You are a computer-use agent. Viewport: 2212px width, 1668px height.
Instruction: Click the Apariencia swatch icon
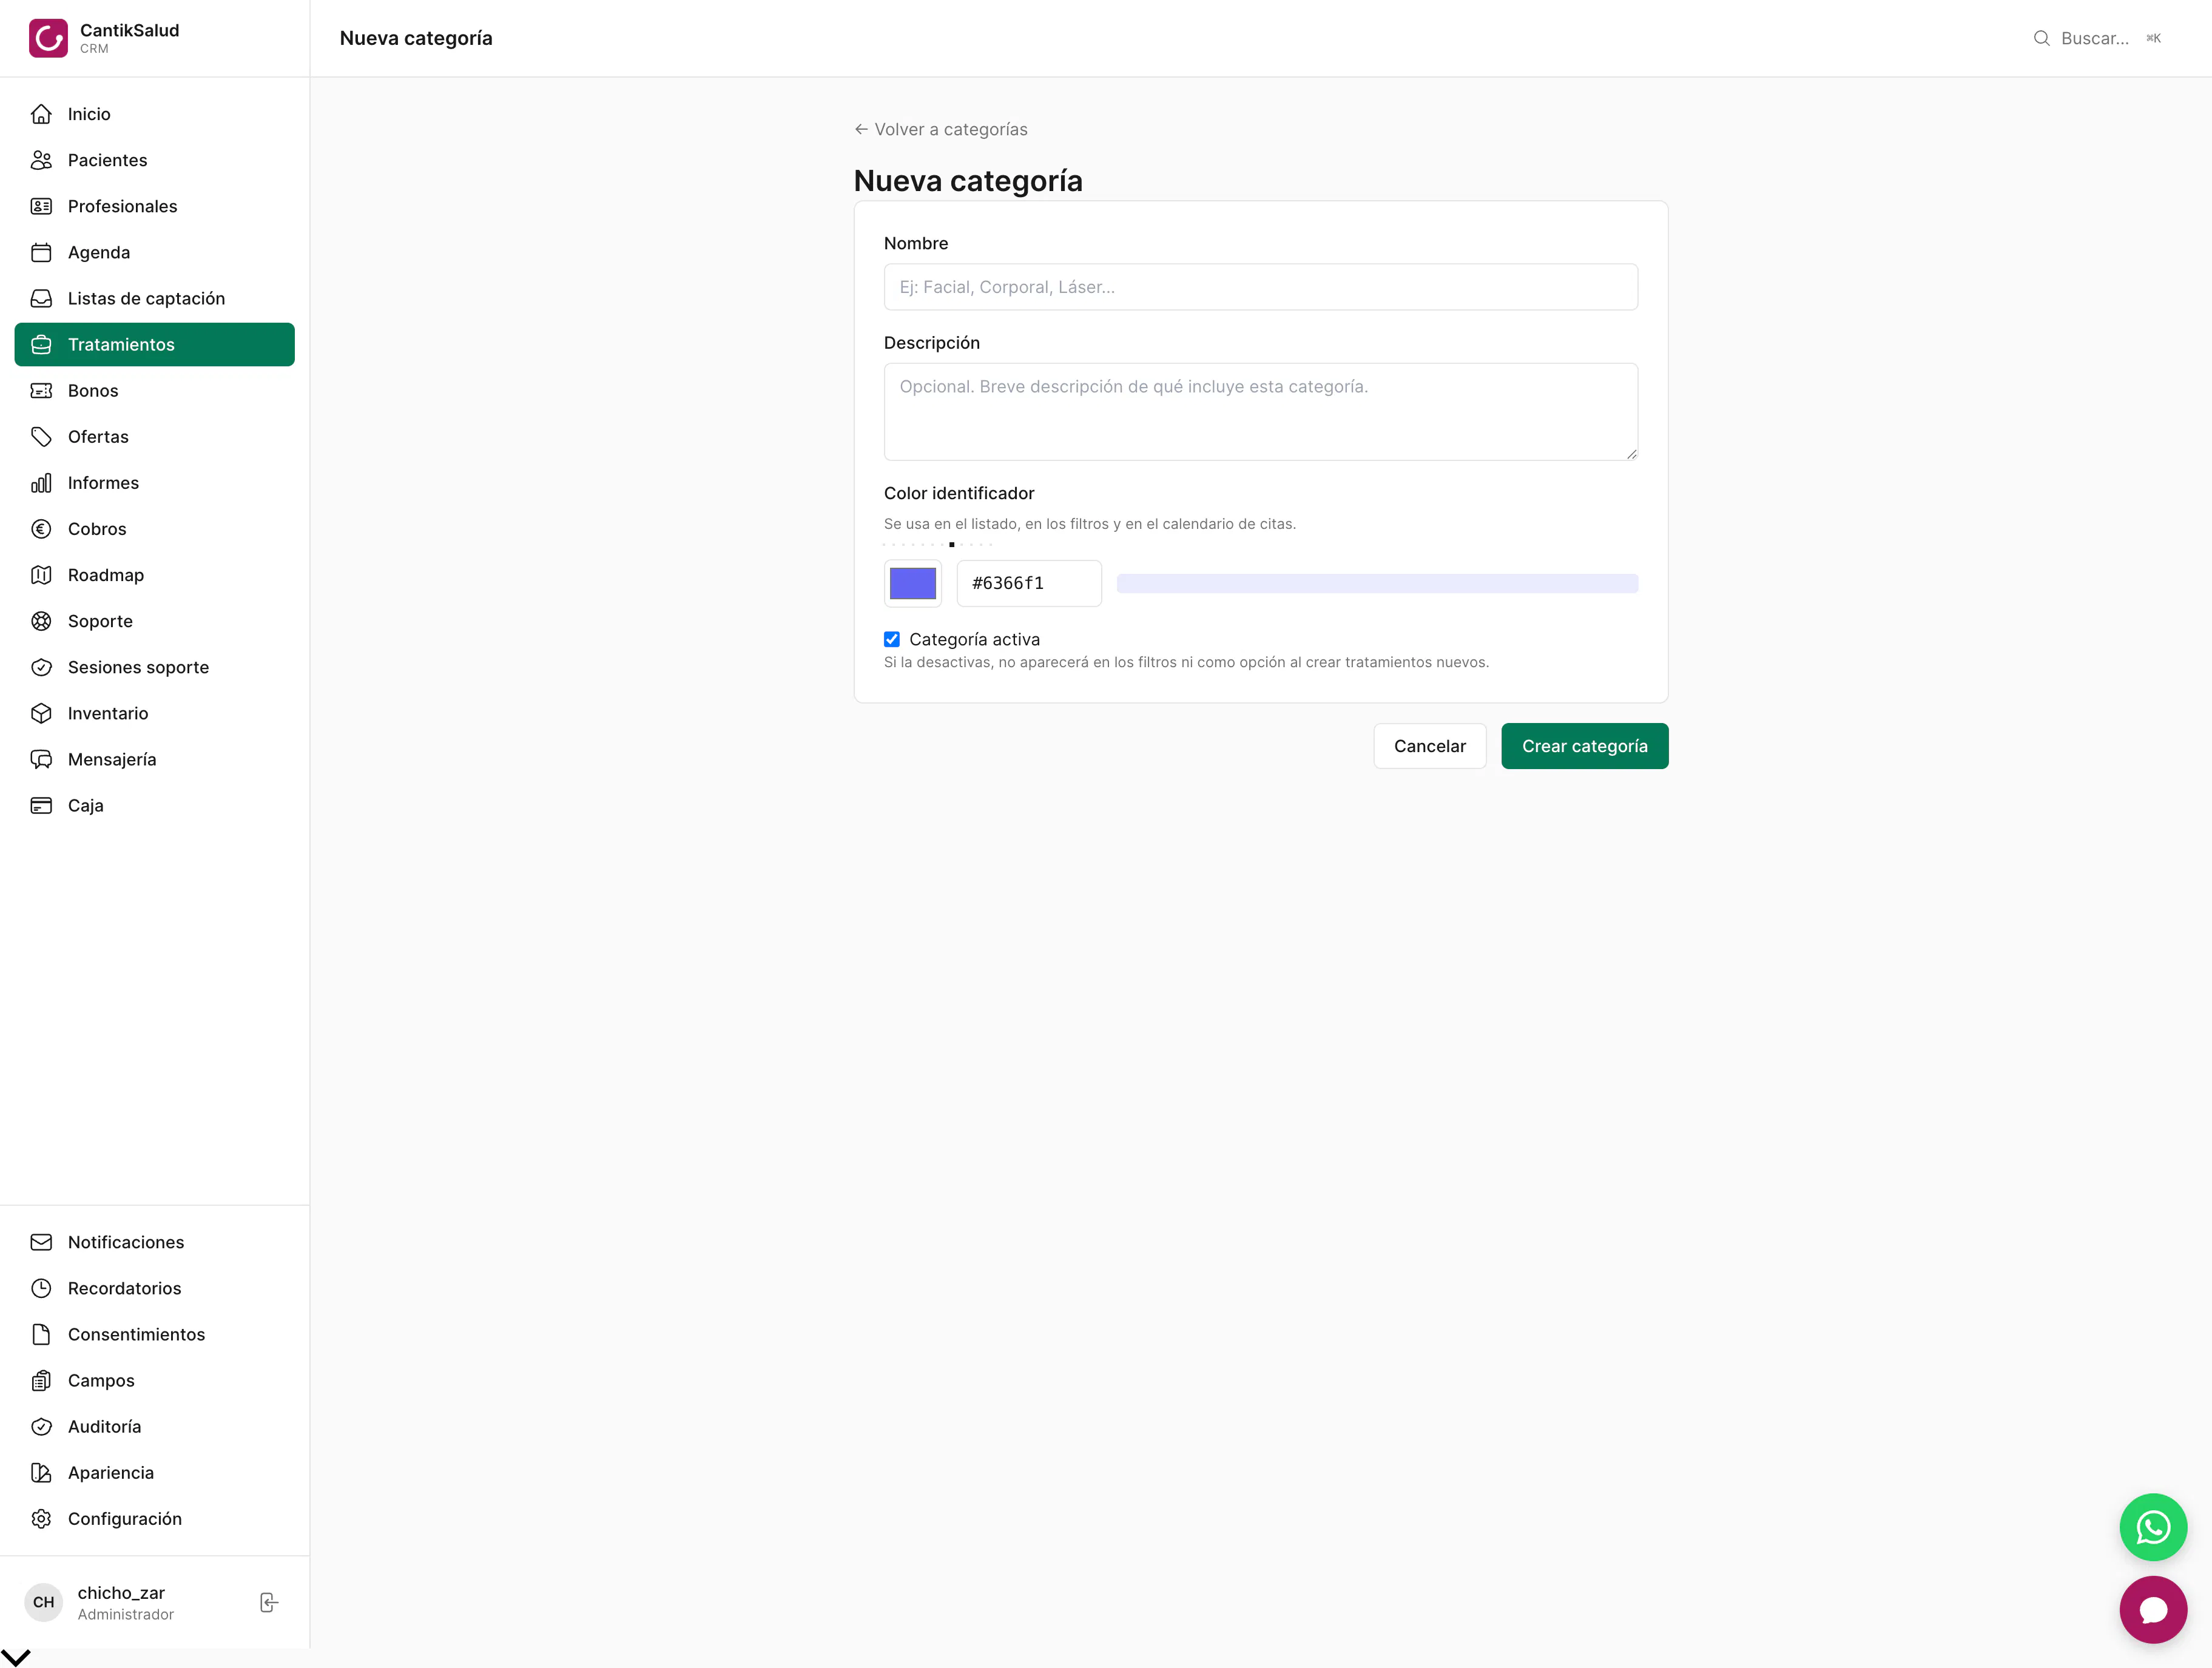[41, 1472]
